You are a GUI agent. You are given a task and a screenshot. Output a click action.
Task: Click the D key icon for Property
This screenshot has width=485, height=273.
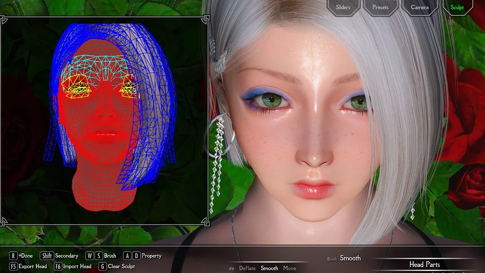point(136,256)
